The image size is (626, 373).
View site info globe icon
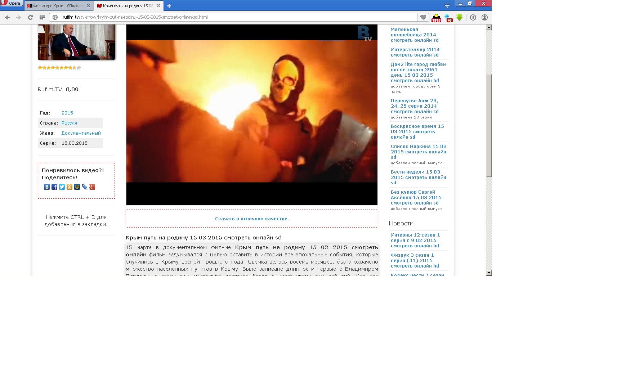[55, 17]
